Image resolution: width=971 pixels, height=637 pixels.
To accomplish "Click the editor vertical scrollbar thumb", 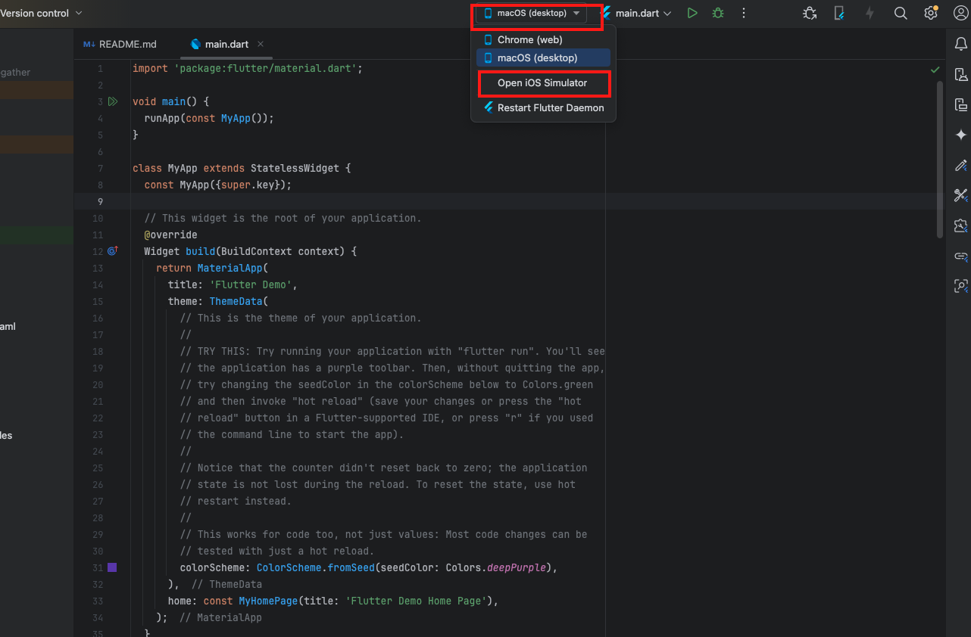I will 940,159.
